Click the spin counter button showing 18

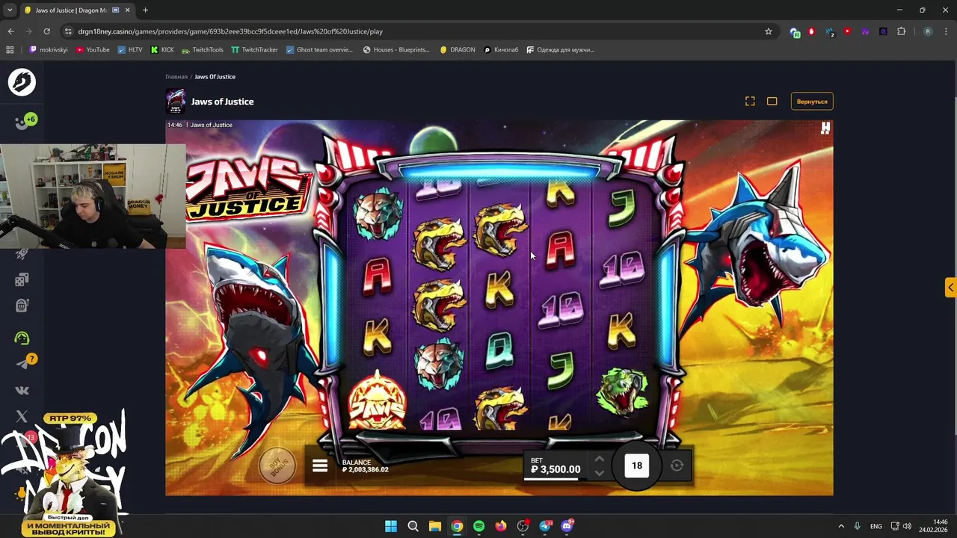637,466
